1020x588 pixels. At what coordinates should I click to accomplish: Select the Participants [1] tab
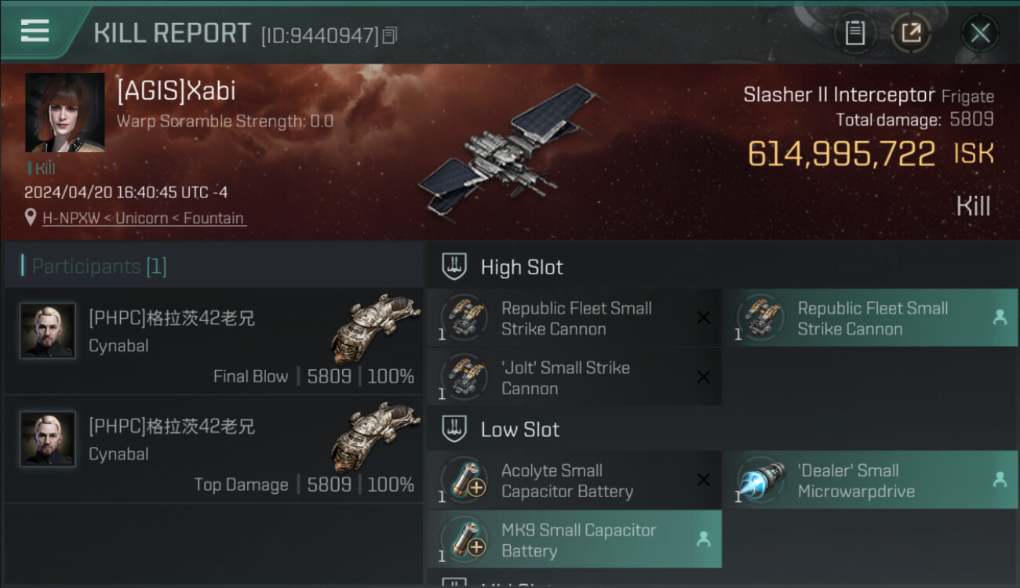[x=99, y=267]
